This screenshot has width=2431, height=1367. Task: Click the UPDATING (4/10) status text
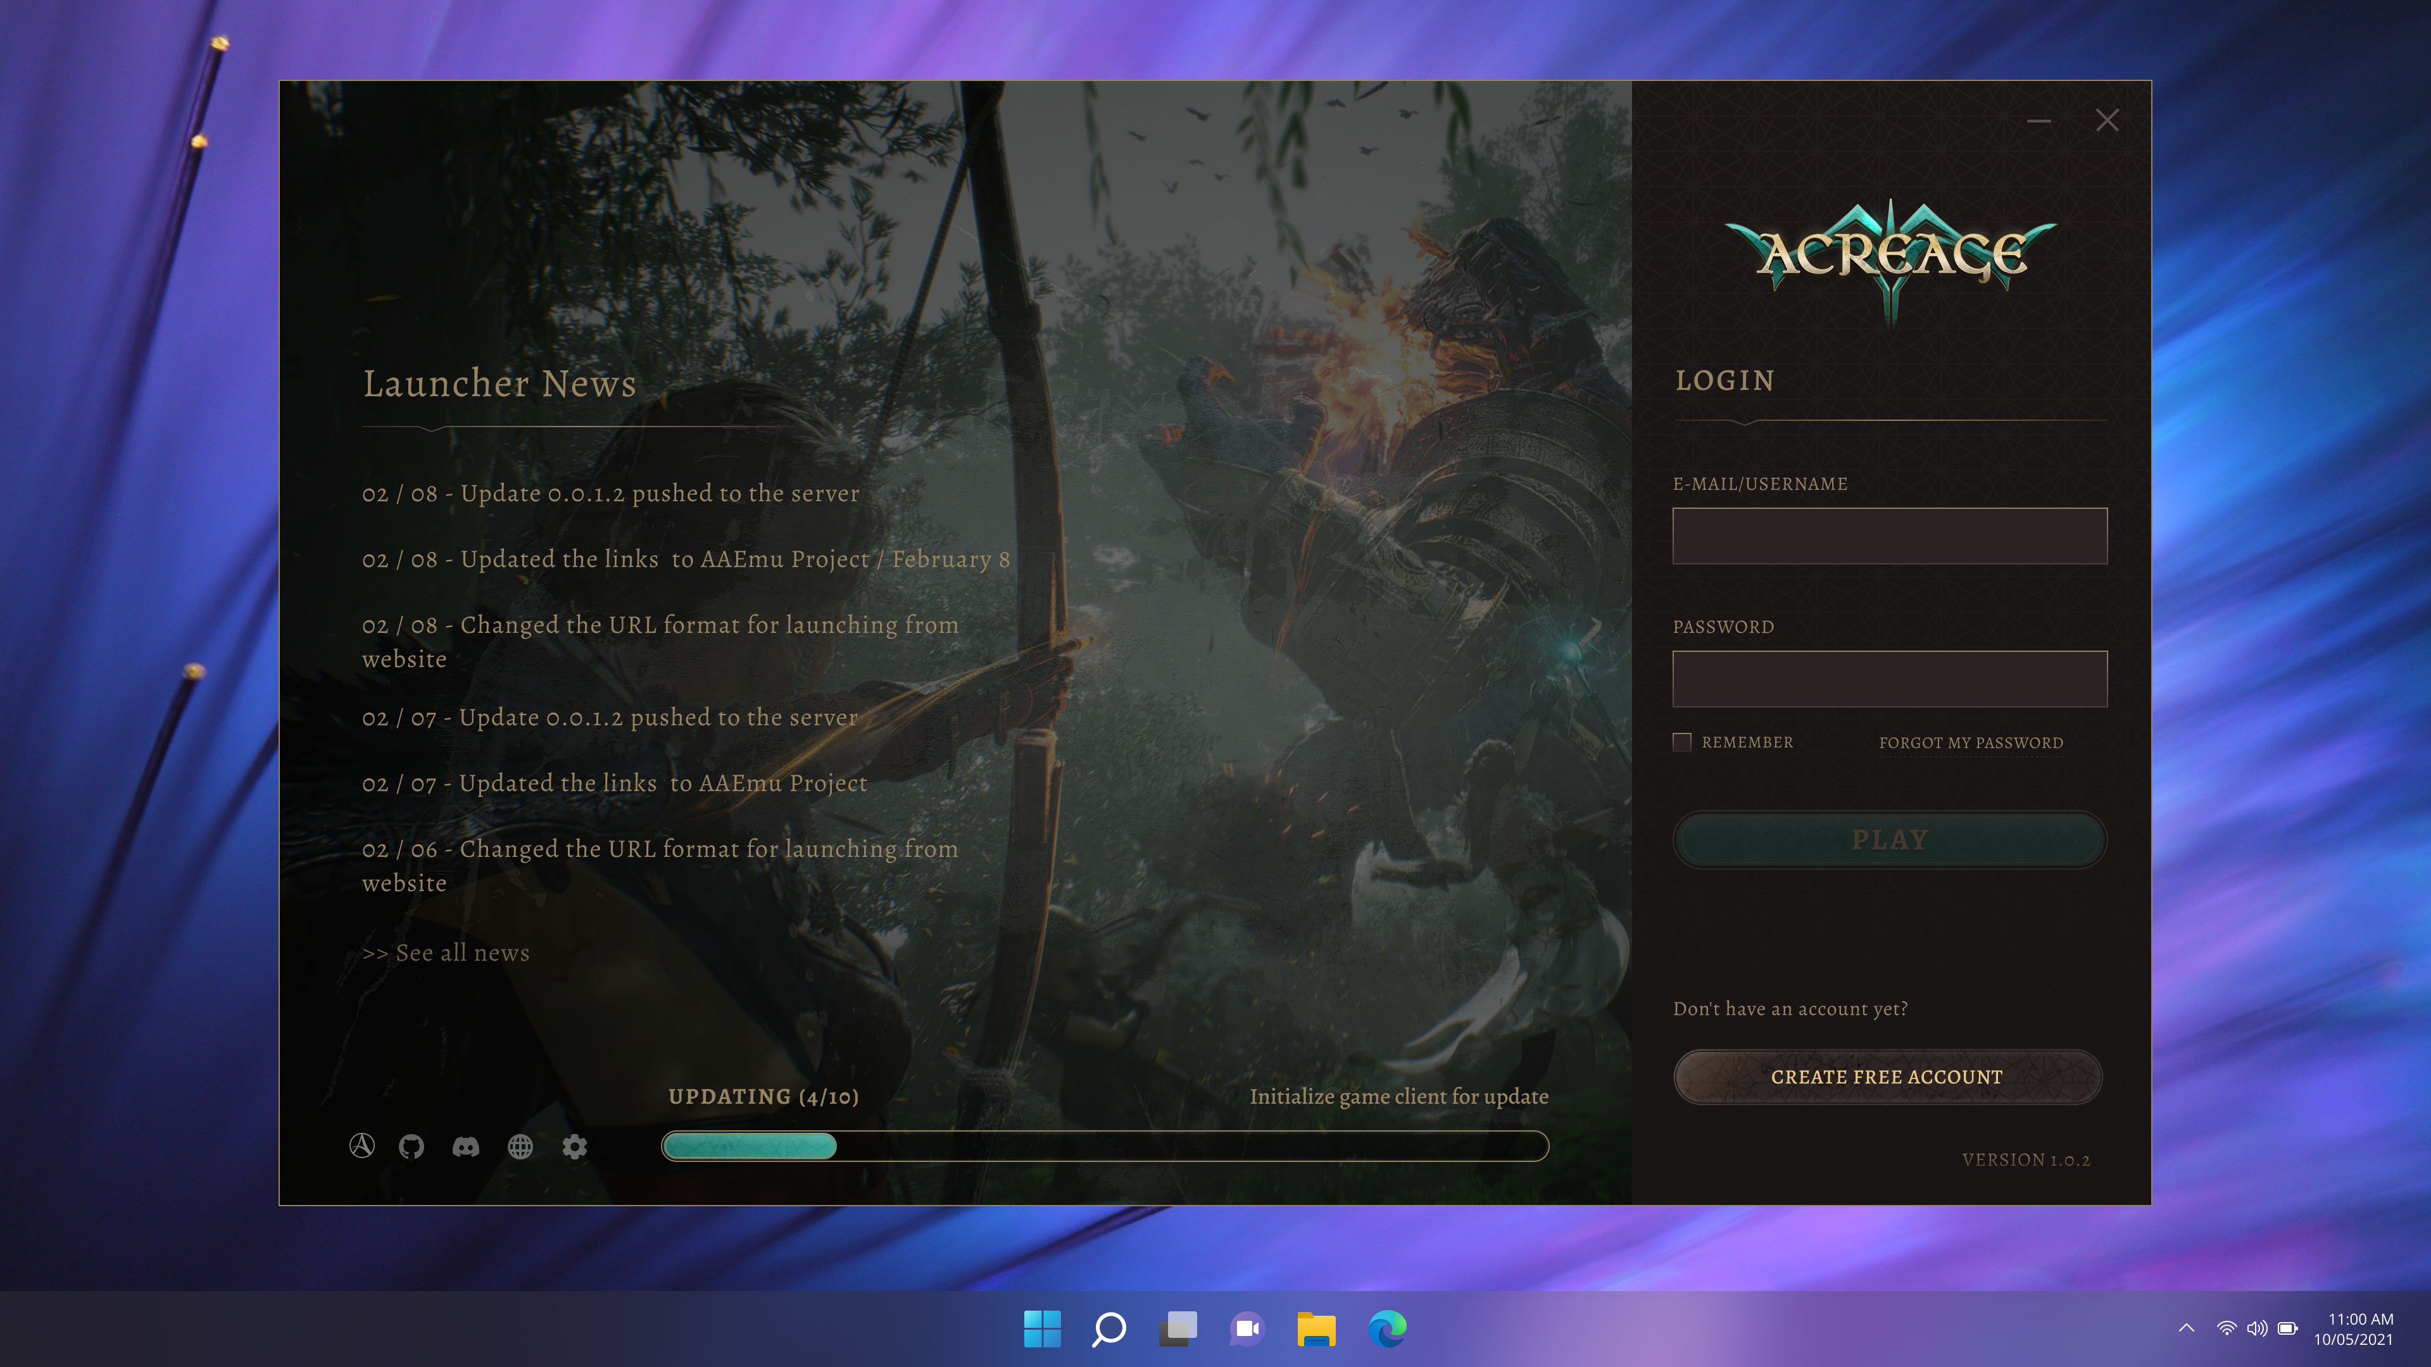click(x=763, y=1096)
